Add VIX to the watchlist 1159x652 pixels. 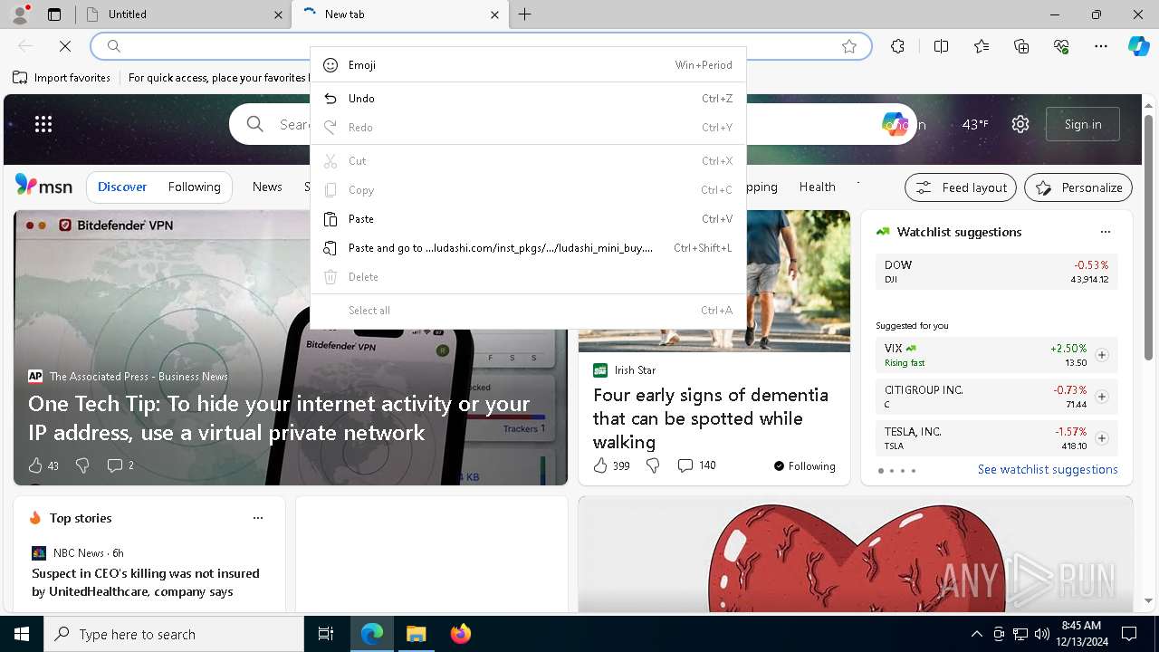[1102, 355]
